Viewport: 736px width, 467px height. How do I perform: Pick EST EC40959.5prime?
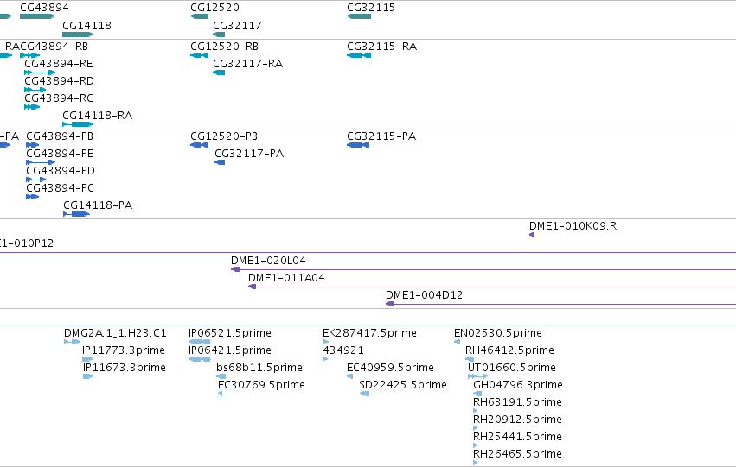coord(391,368)
